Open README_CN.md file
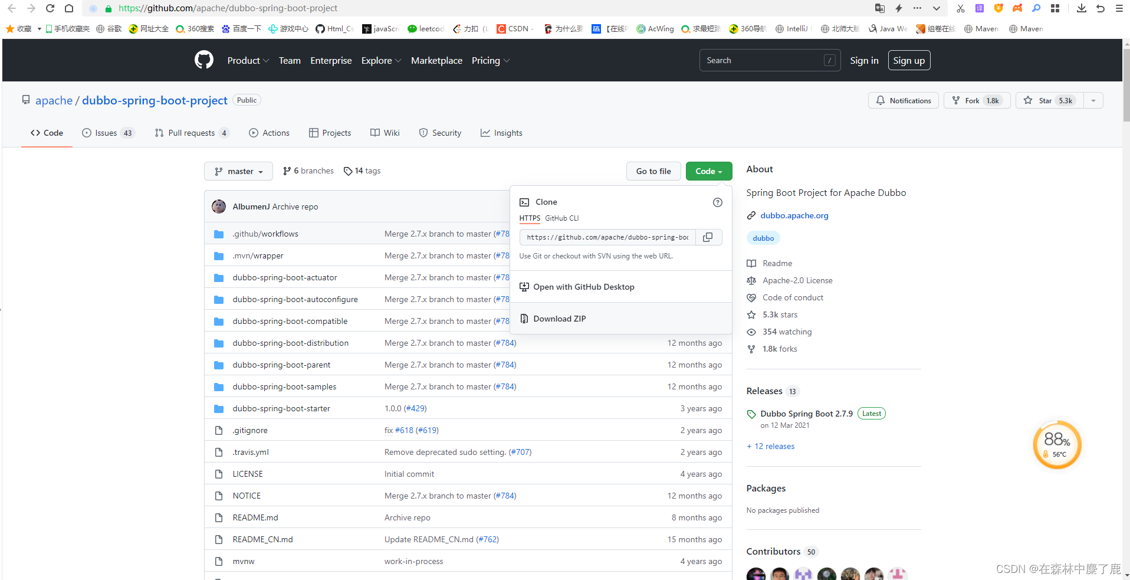The height and width of the screenshot is (580, 1130). click(x=262, y=540)
